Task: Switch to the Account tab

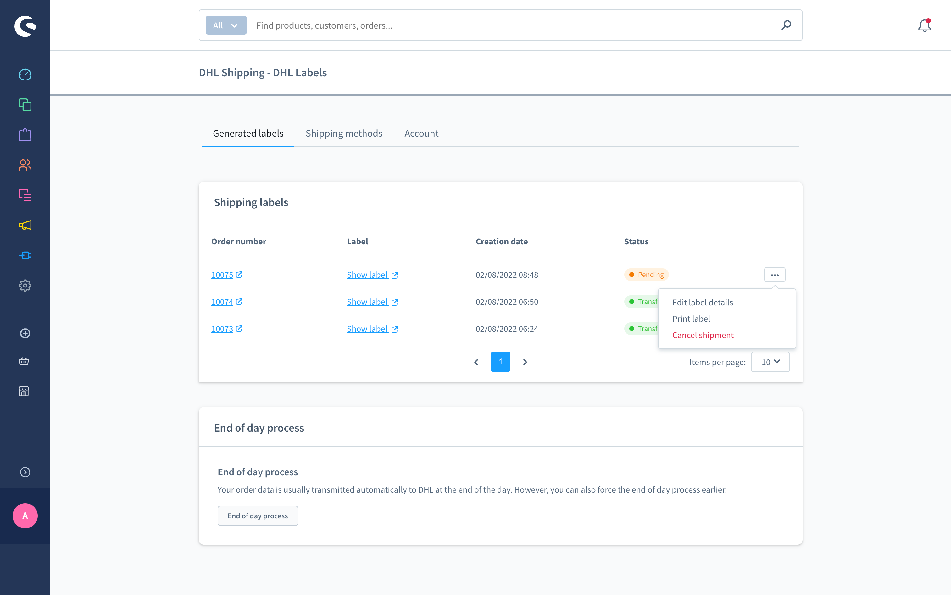Action: pos(421,134)
